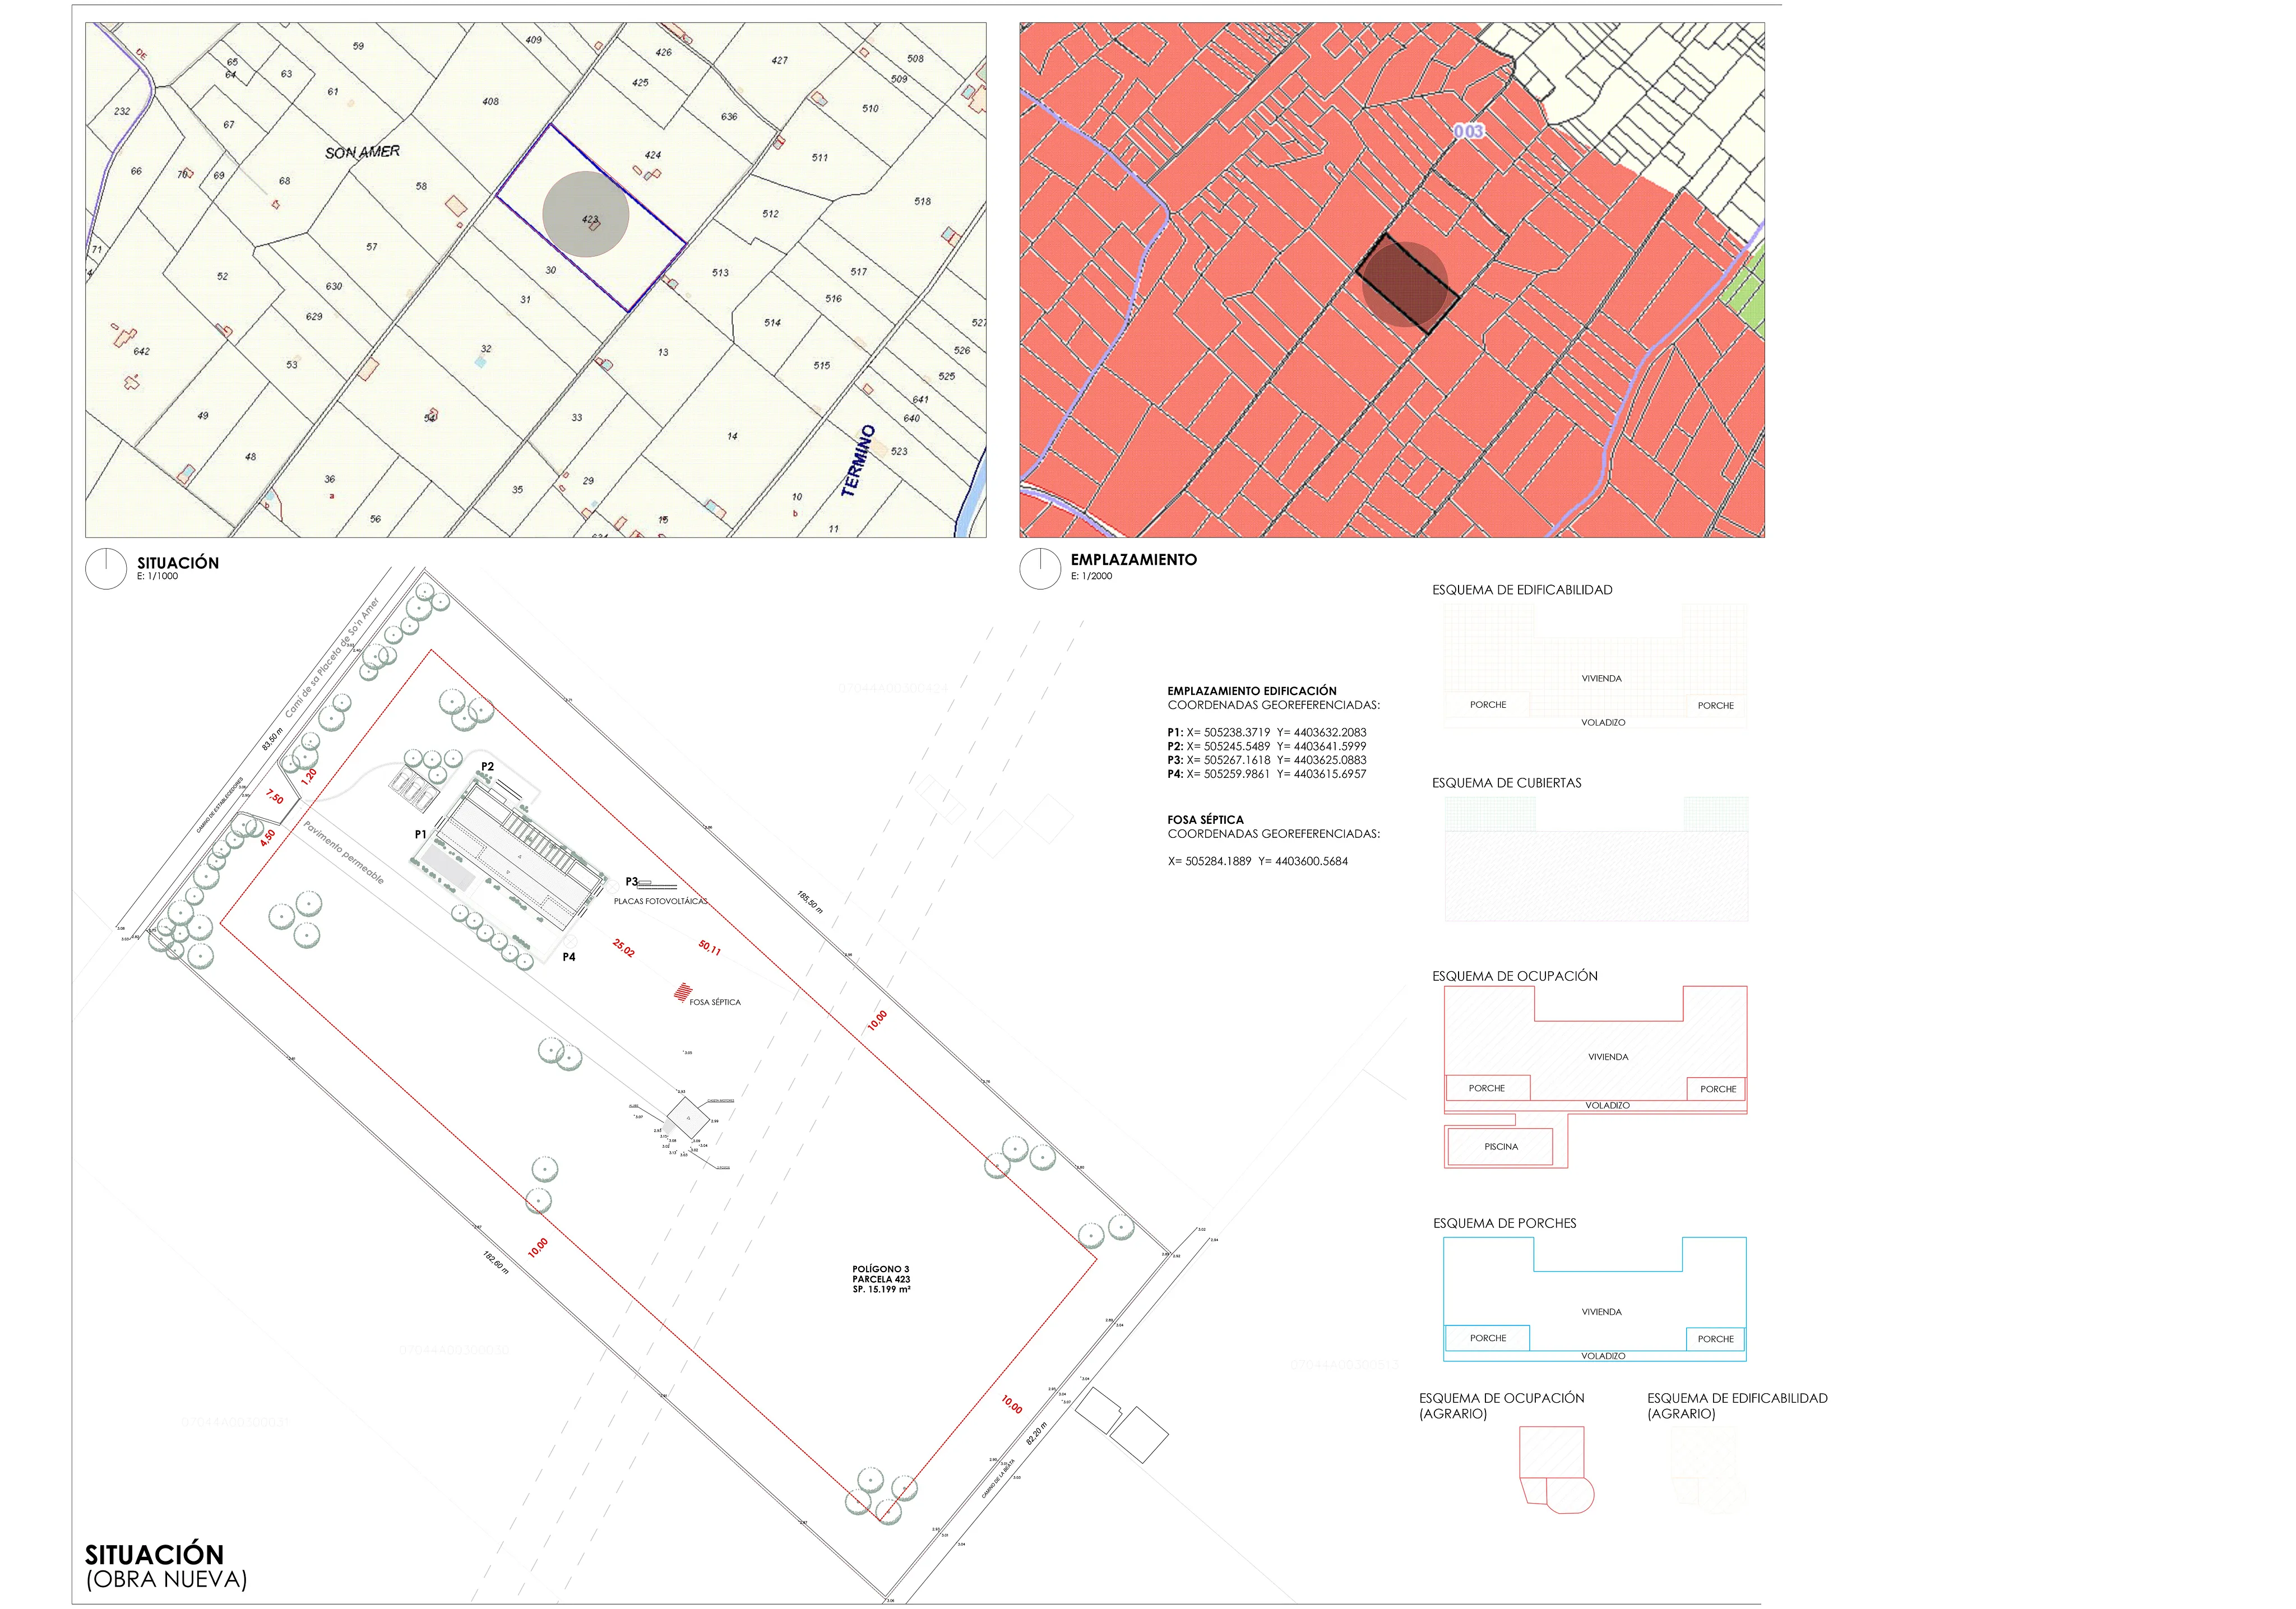Click the red '7.50' dimension near the entrance
The width and height of the screenshot is (2296, 1609).
[x=275, y=797]
